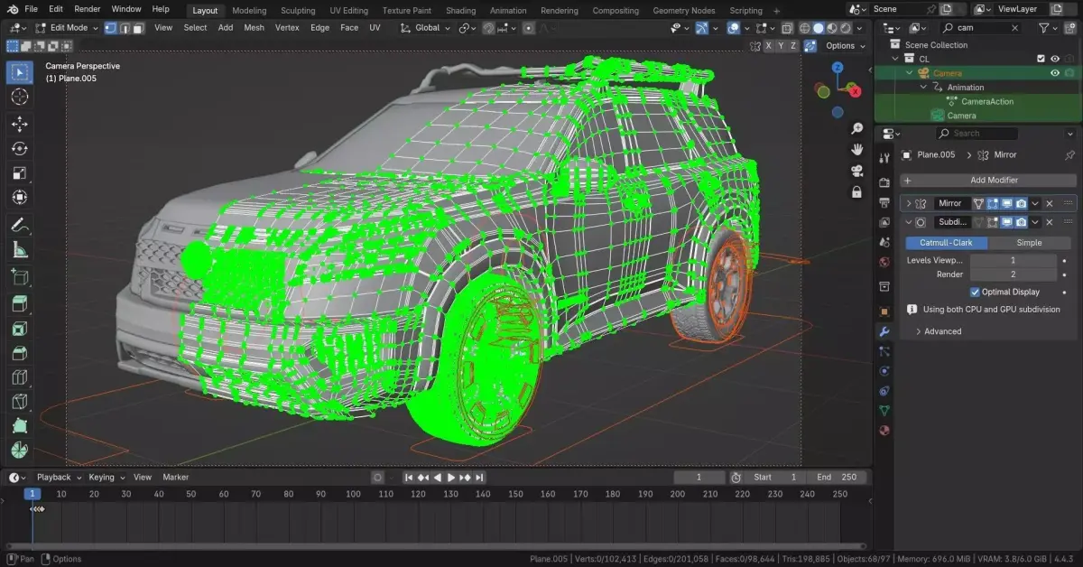Play animation in the timeline
This screenshot has width=1083, height=567.
[451, 478]
